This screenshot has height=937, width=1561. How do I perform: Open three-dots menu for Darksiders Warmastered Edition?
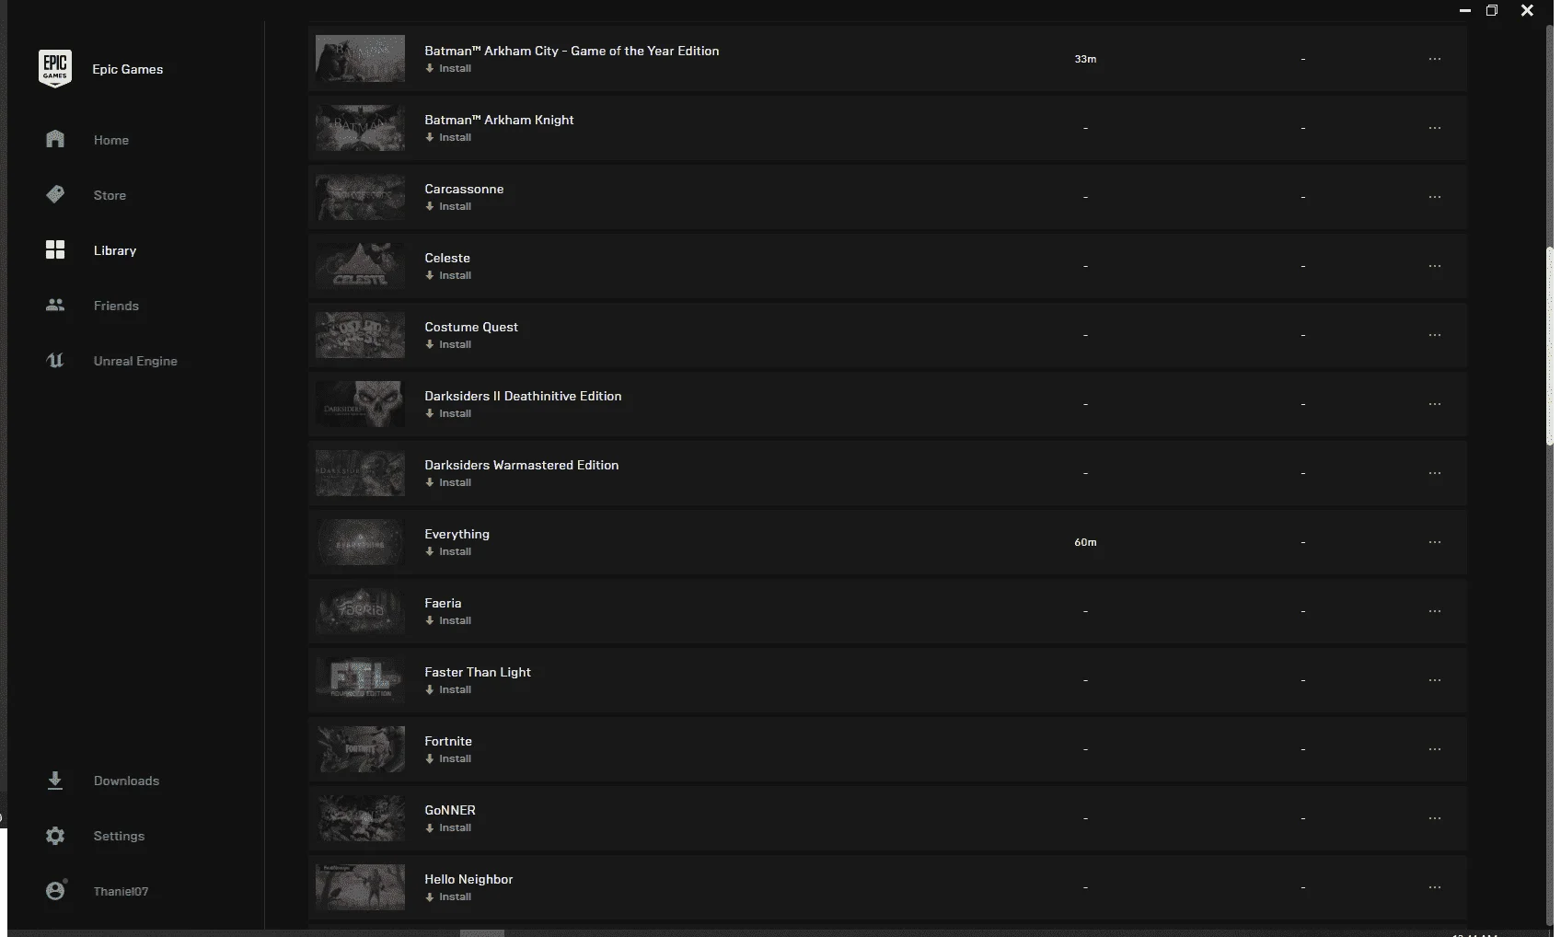pos(1435,473)
